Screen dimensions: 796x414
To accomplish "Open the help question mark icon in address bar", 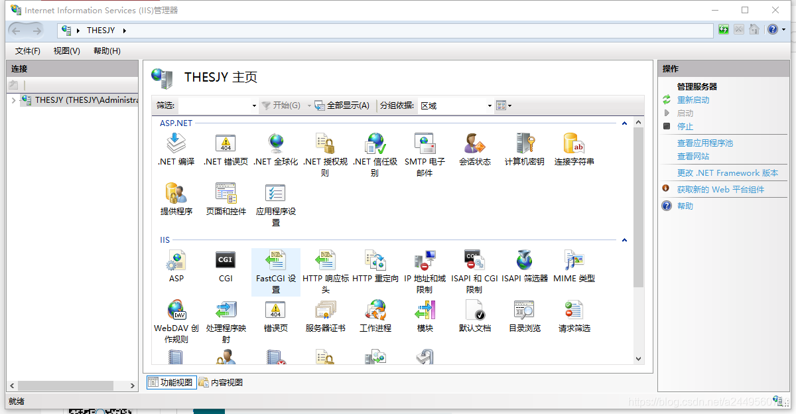I will 772,30.
